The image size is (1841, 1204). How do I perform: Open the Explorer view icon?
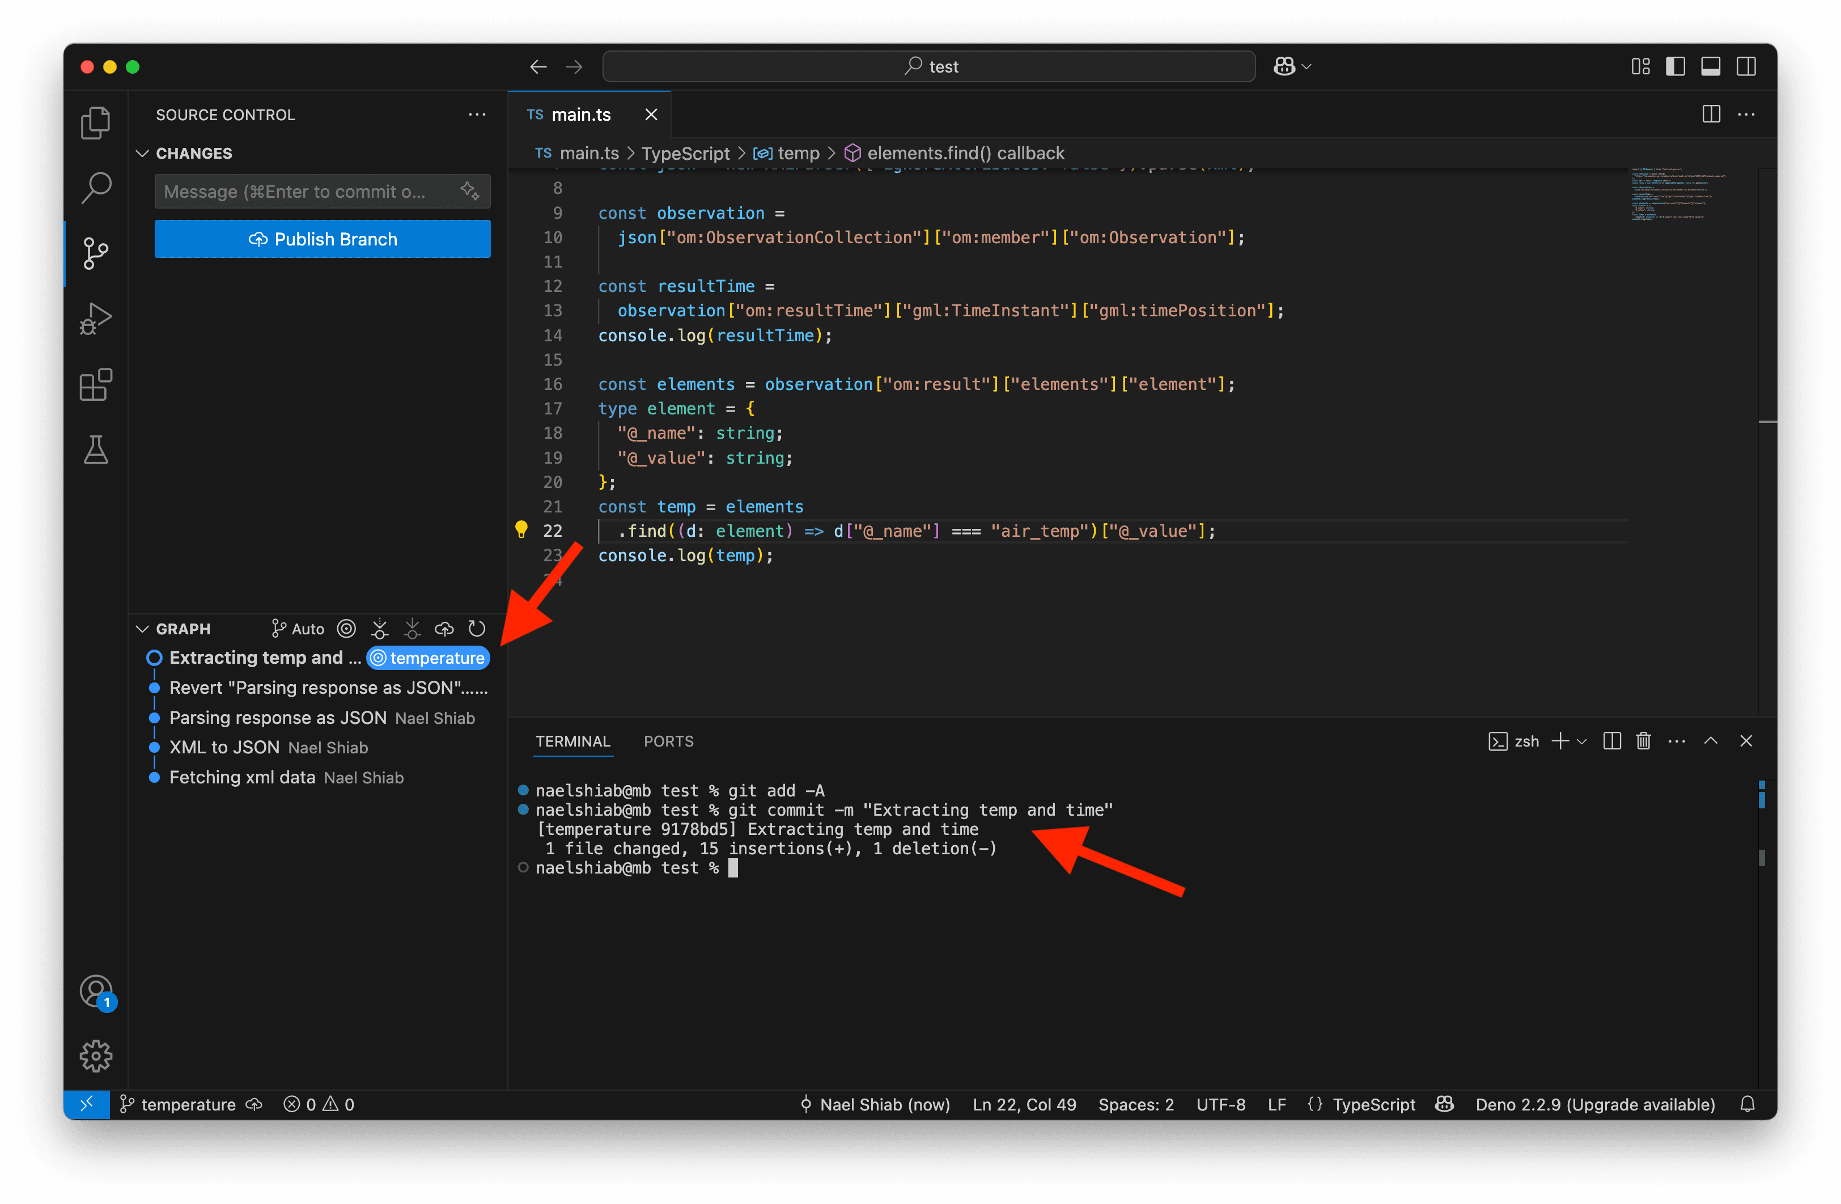point(95,123)
